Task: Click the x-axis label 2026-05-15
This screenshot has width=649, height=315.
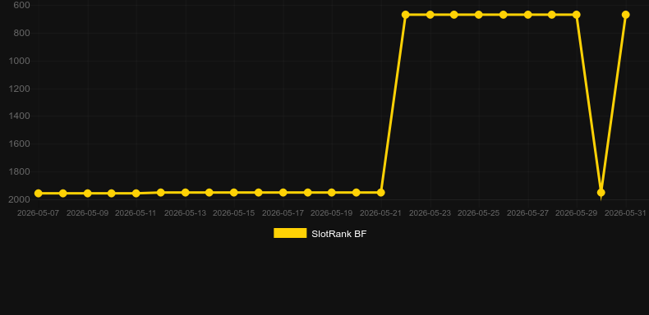Action: (234, 213)
